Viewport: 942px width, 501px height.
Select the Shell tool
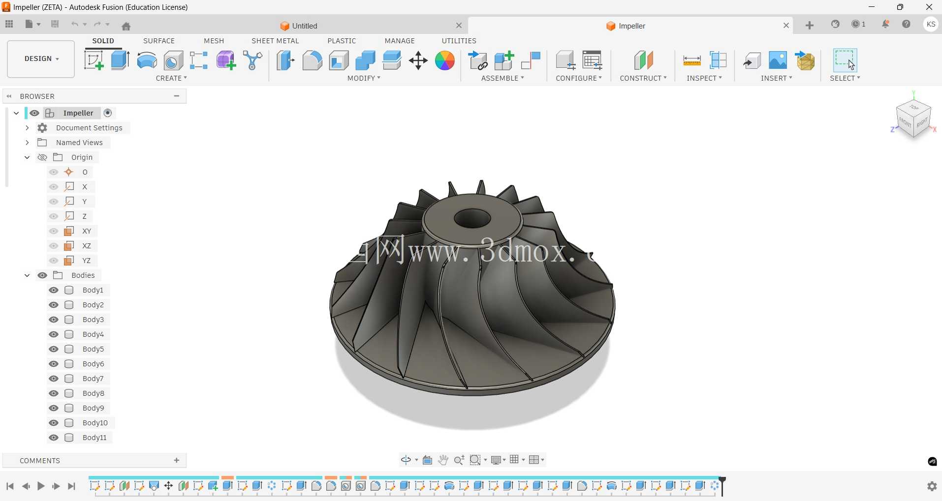tap(339, 60)
